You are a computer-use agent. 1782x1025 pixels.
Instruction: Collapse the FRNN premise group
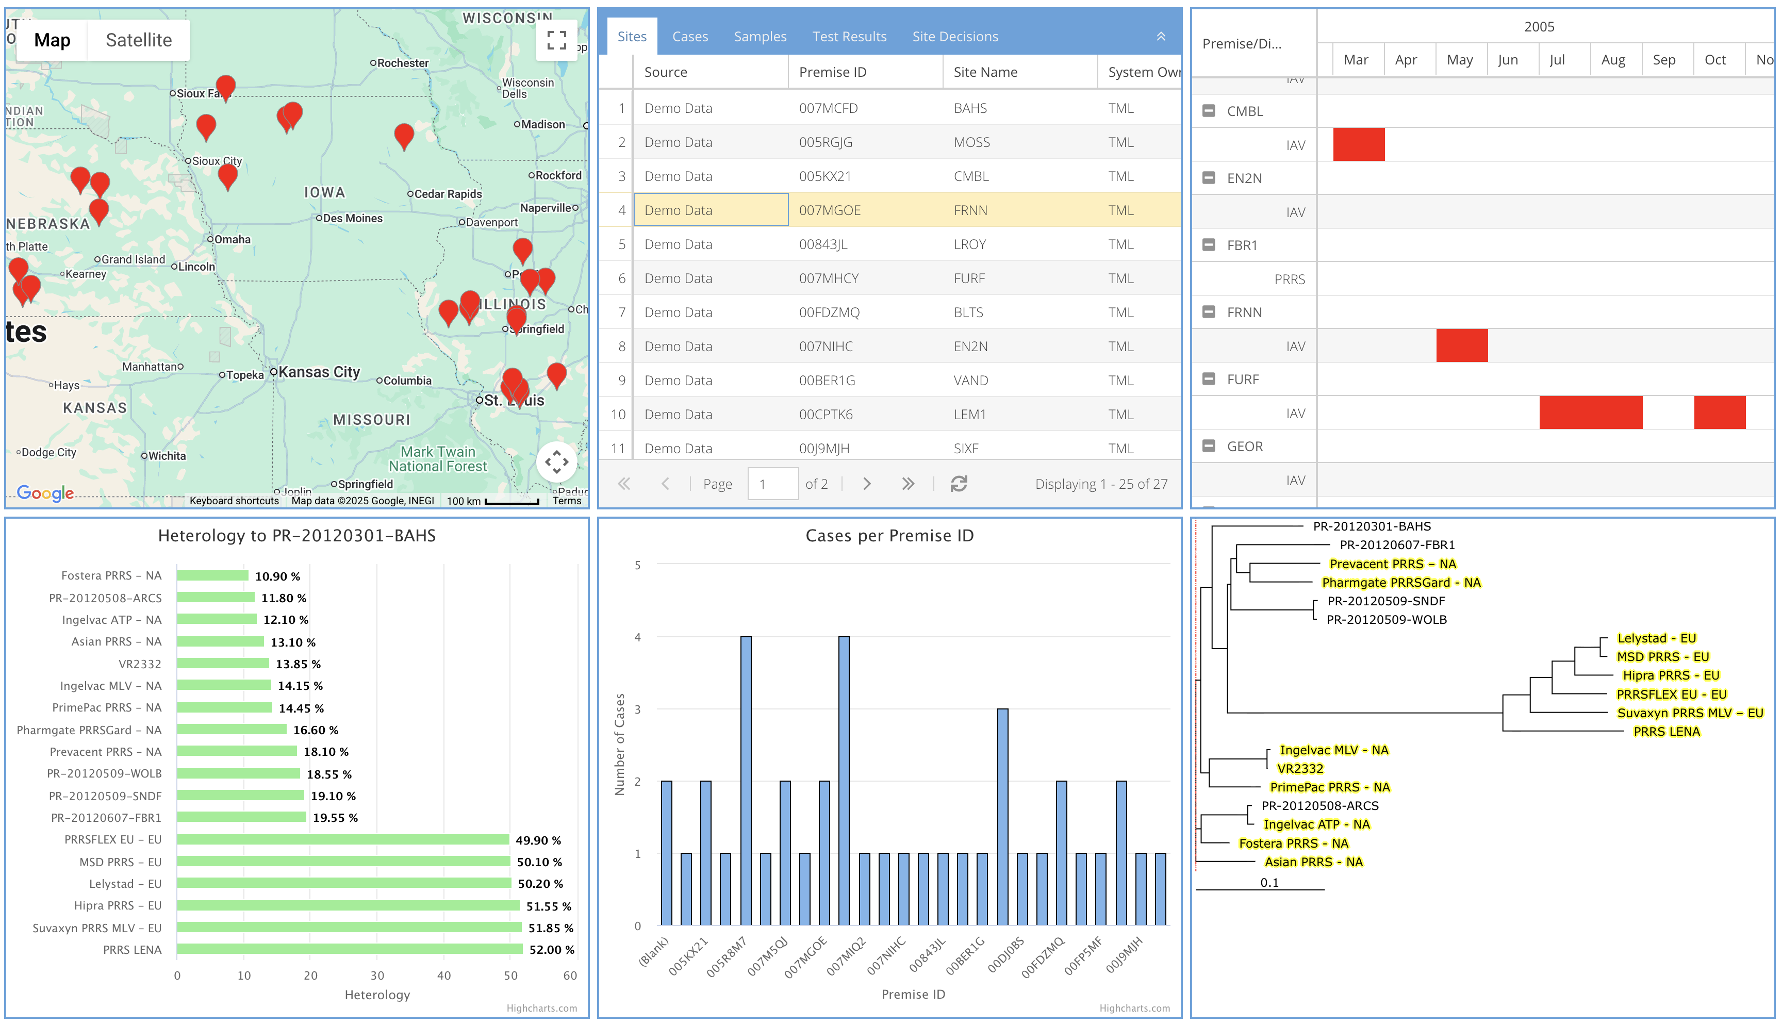click(x=1209, y=312)
